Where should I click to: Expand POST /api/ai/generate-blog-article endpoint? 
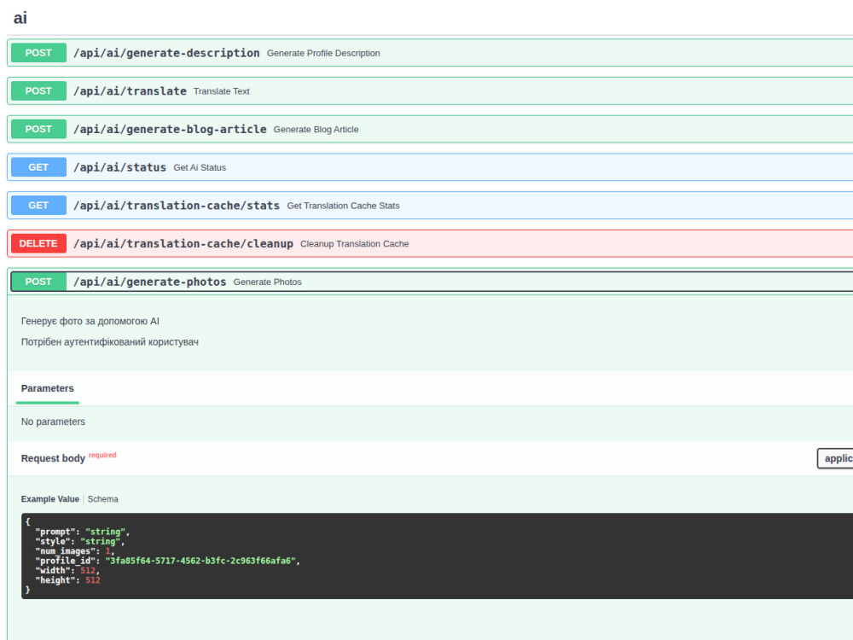(x=430, y=129)
